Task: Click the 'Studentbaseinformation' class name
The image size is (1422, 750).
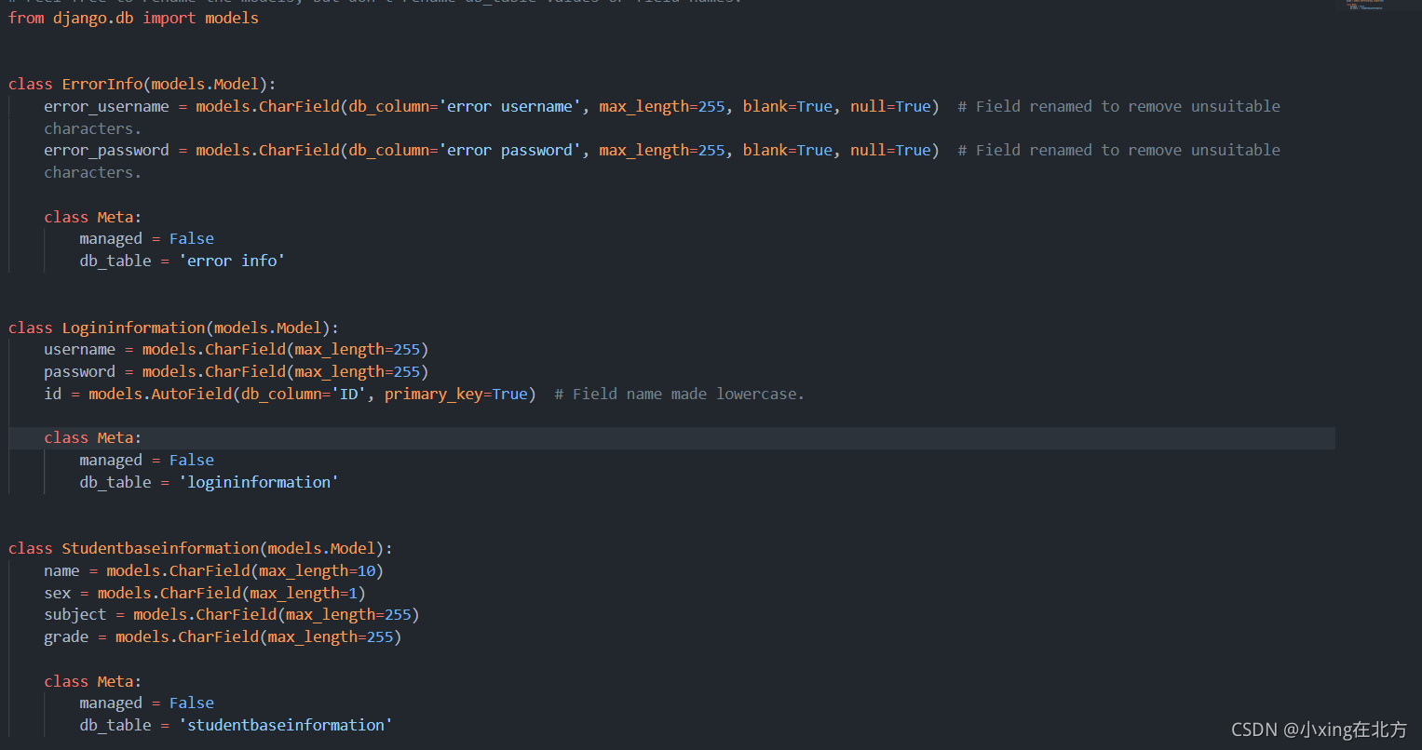Action: (x=160, y=548)
